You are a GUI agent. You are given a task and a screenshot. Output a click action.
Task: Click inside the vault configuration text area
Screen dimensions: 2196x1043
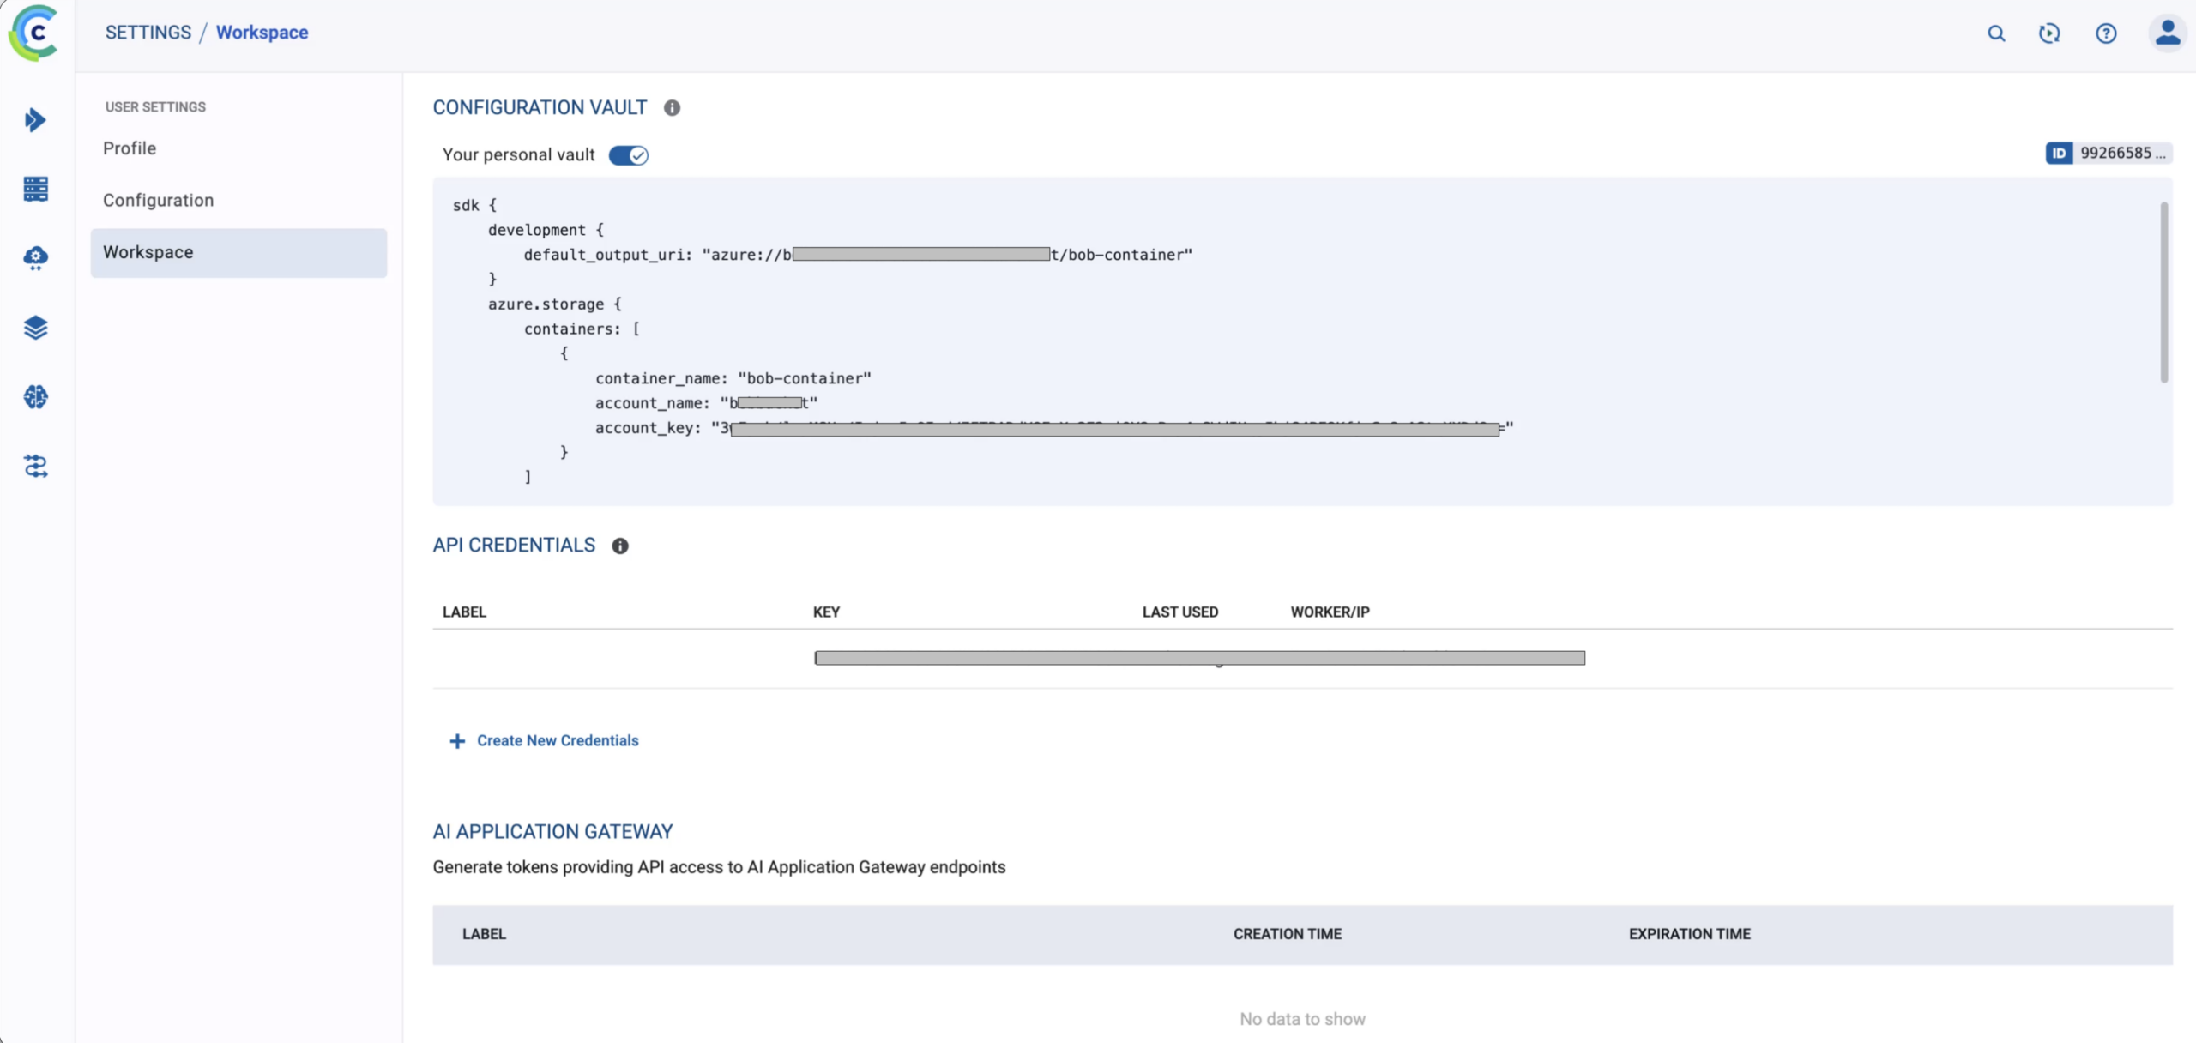click(x=1302, y=341)
